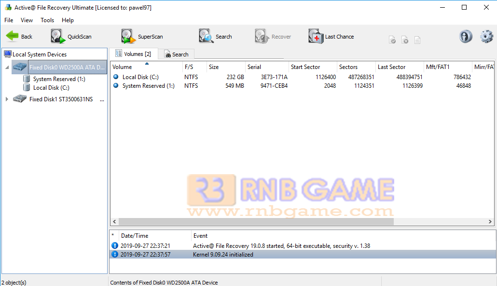Select the System Reserved (1:) volume row

coord(302,85)
